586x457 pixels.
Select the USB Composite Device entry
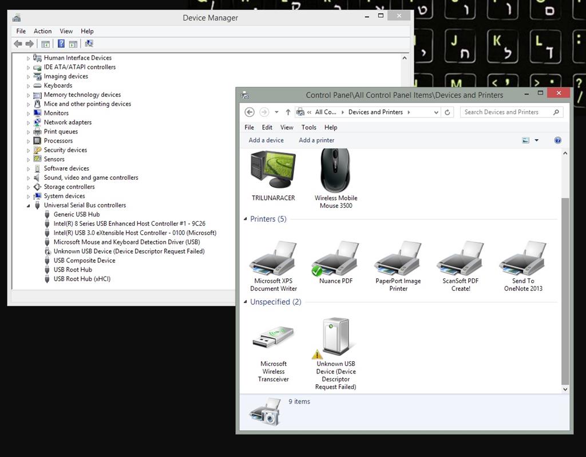85,261
